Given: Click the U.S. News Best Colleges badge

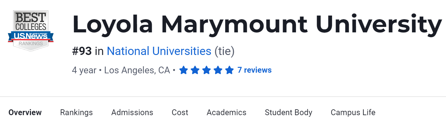Looking at the screenshot, I should pyautogui.click(x=31, y=31).
